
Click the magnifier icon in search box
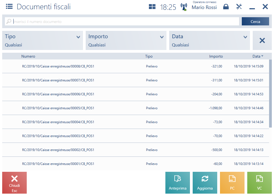coord(9,21)
